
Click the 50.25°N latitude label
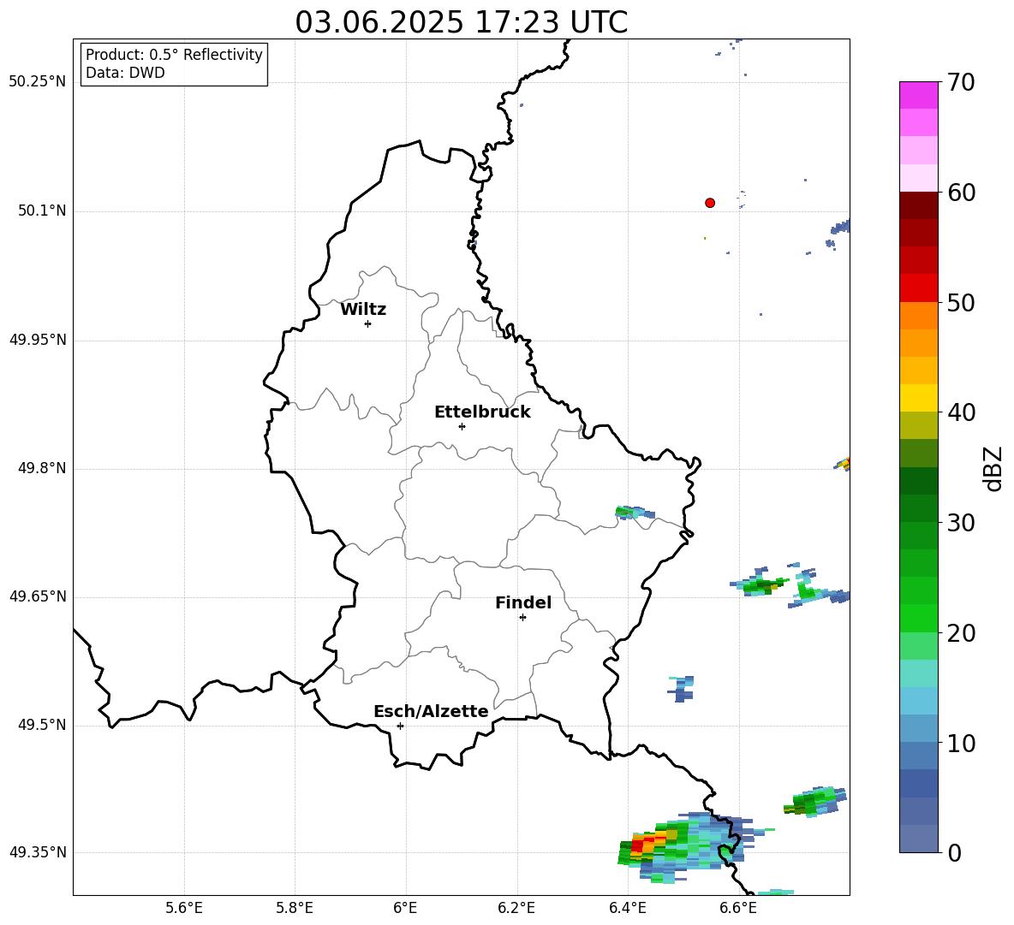coord(38,82)
